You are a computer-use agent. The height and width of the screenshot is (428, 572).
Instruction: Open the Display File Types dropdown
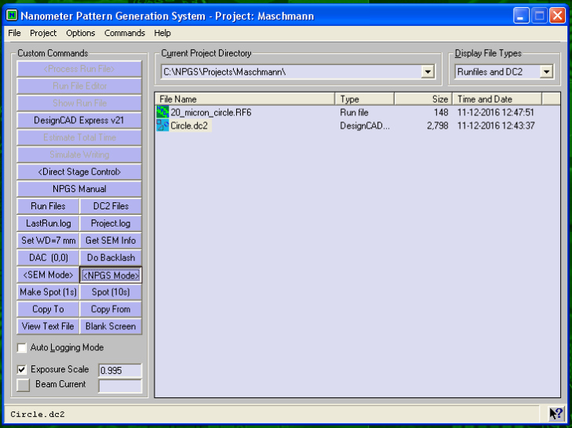[546, 72]
